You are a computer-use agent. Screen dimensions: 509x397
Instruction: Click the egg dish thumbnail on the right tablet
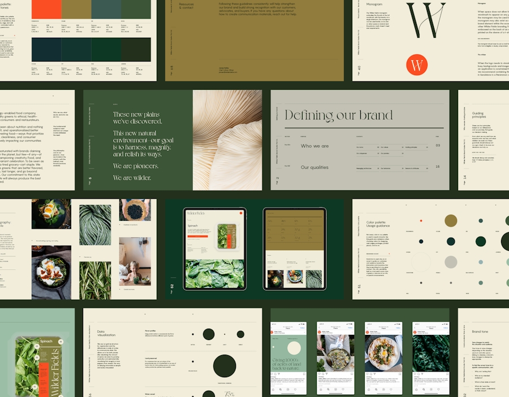[x=275, y=278]
